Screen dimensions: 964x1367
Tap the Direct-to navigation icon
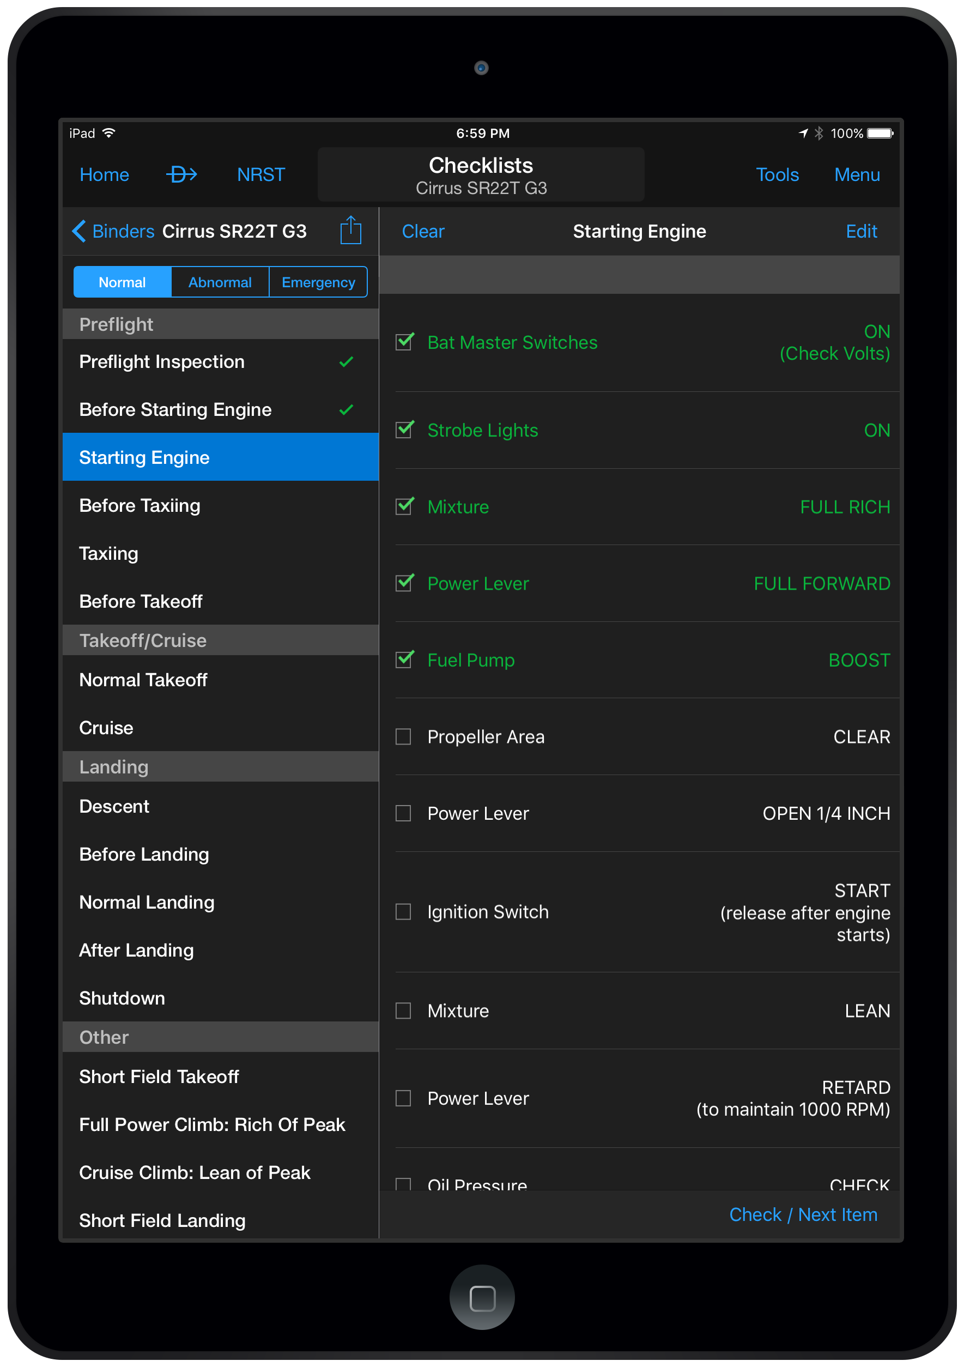[181, 174]
